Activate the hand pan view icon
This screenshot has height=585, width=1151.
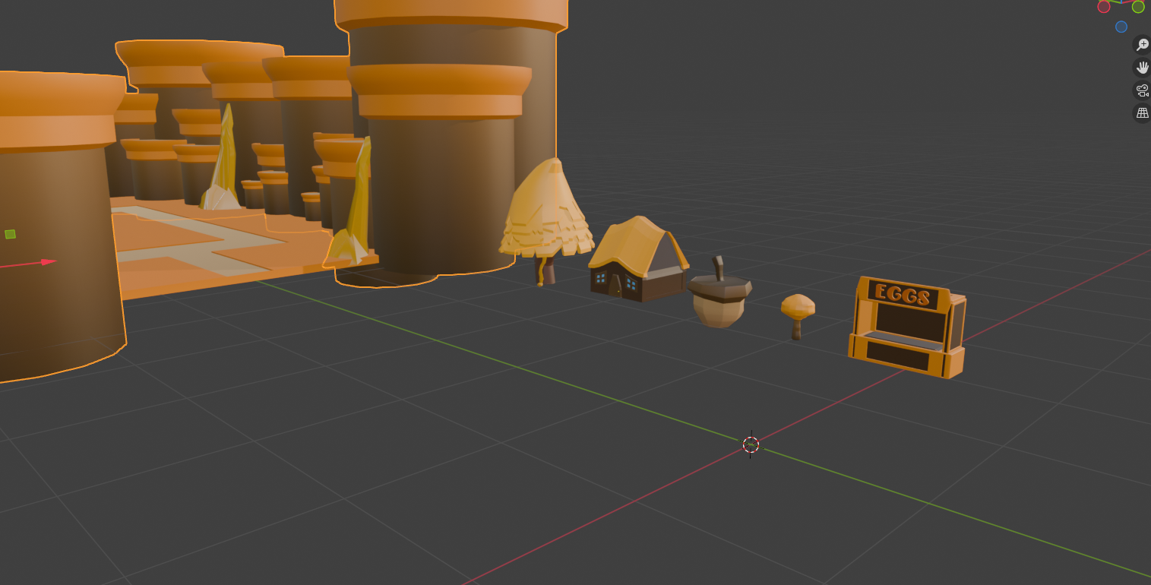(x=1142, y=68)
